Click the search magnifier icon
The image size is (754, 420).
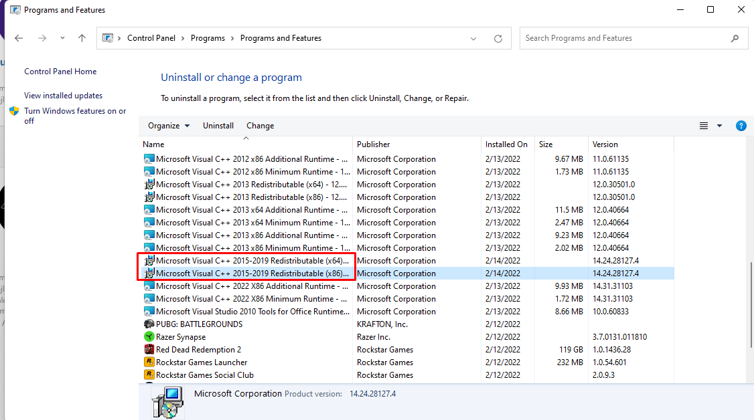point(735,38)
